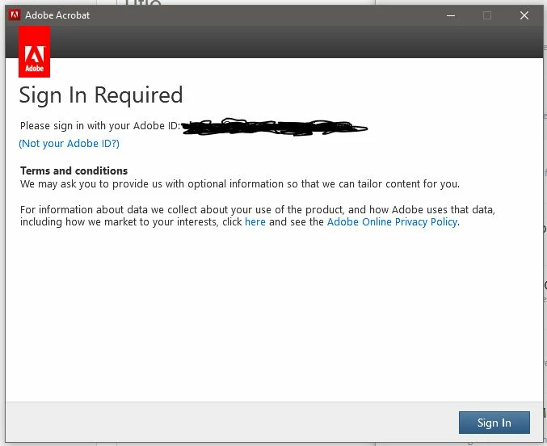547x446 pixels.
Task: Click the "Terms and conditions" heading
Action: coord(74,170)
